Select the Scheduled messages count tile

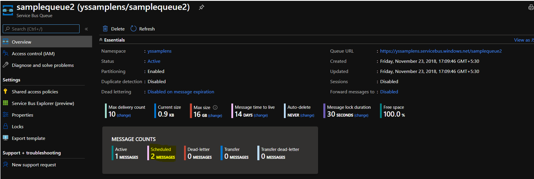163,153
